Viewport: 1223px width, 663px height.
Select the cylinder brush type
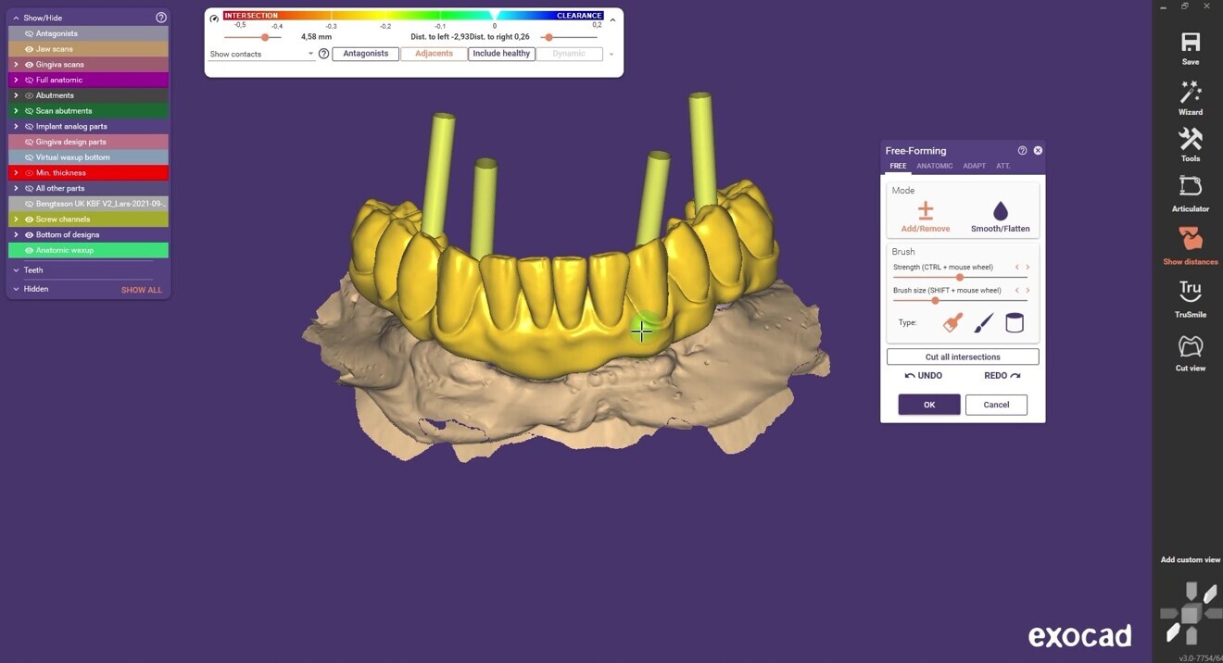pyautogui.click(x=1014, y=322)
